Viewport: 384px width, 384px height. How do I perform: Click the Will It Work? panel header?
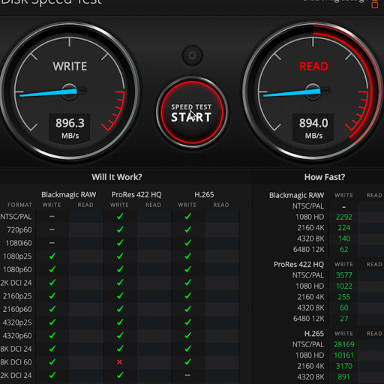(117, 177)
